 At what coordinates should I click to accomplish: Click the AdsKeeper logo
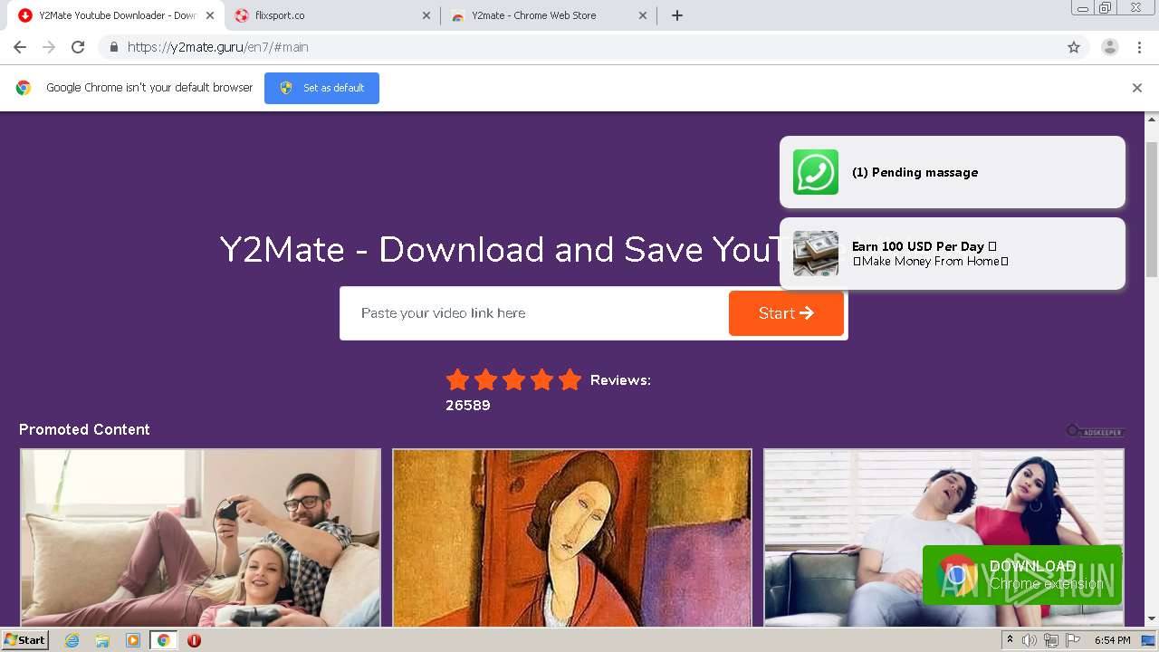[1096, 432]
